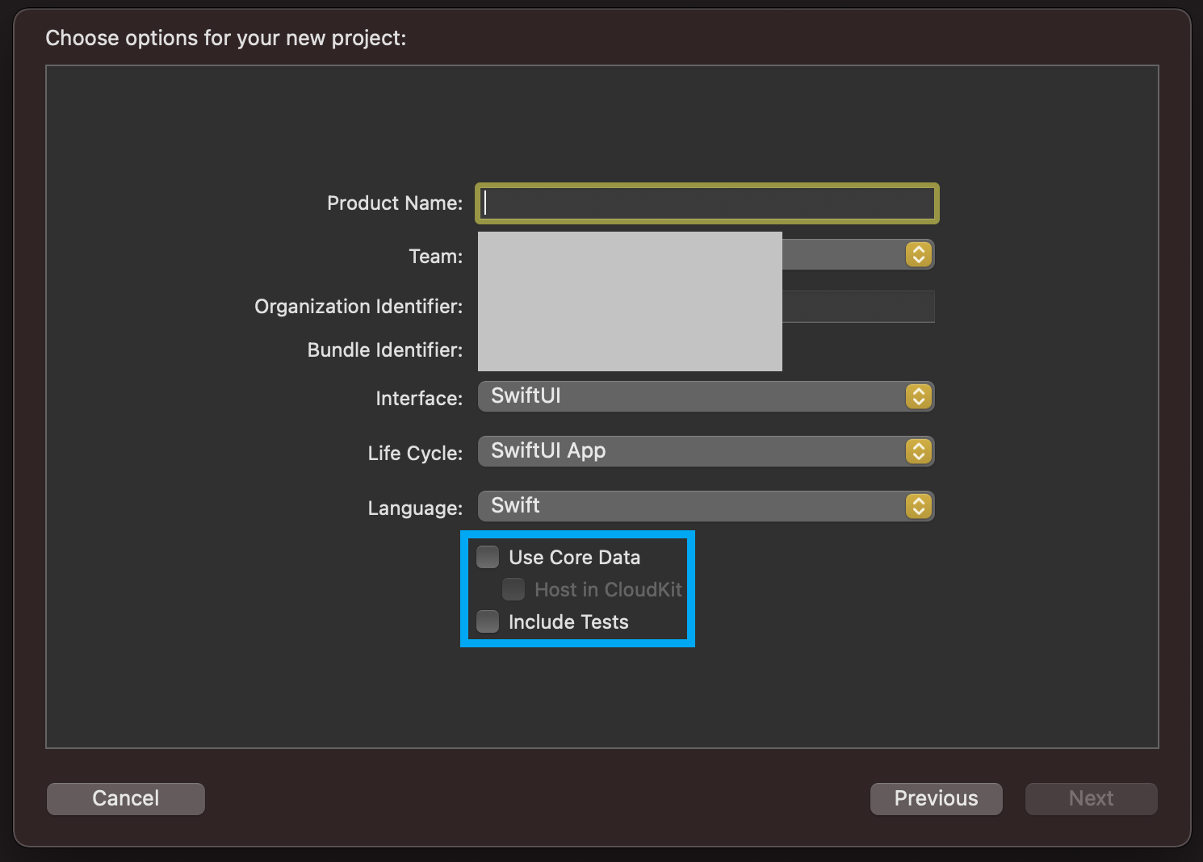This screenshot has height=862, width=1203.
Task: Click the Interface popup arrows icon
Action: 918,396
